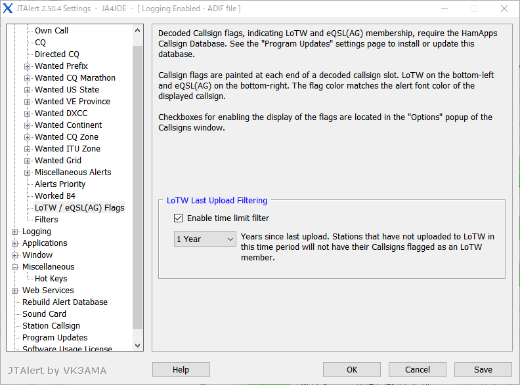Expand the Wanted DXCC node
Screen dimensions: 520x385
(27, 113)
